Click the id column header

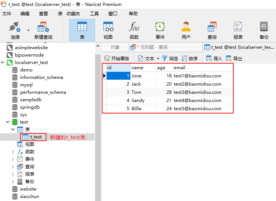(x=118, y=68)
